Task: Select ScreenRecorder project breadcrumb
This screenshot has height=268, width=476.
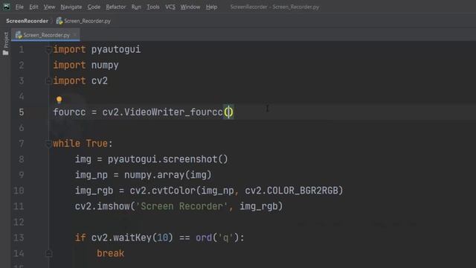Action: (27, 21)
